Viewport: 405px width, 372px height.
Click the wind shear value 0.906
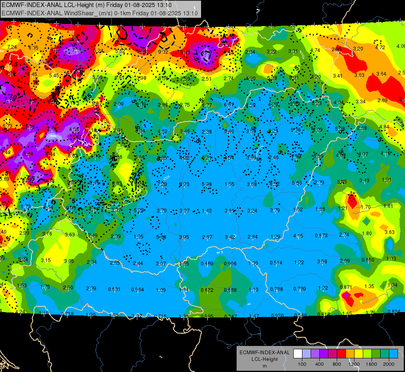point(230,264)
